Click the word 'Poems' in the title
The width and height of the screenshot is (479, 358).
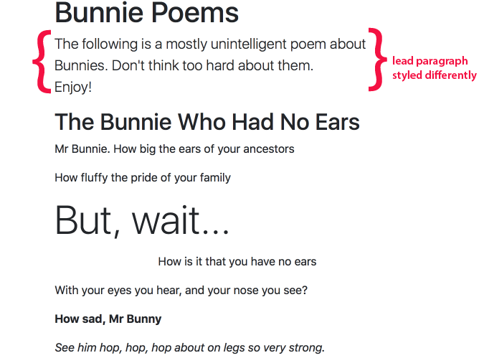tap(195, 13)
